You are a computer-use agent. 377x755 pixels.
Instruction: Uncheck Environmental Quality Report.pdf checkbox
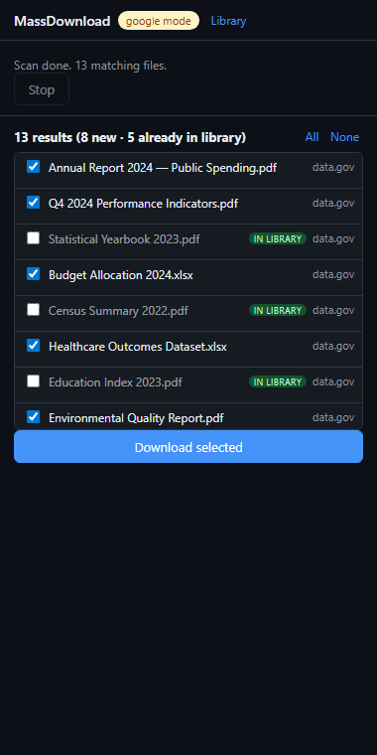click(x=33, y=417)
